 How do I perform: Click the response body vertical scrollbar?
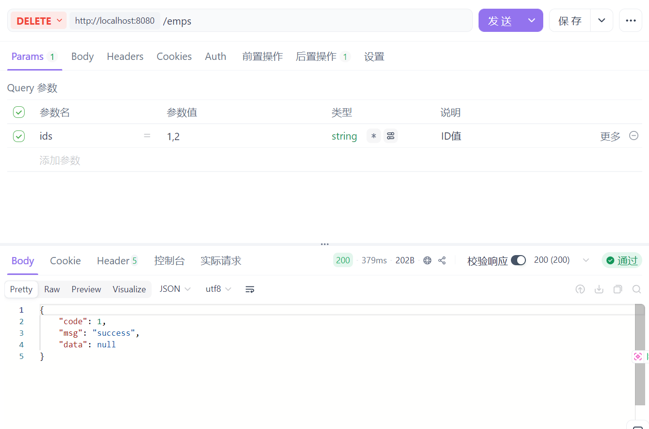640,355
